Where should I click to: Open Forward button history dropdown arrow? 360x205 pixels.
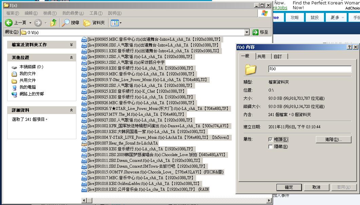(45, 23)
